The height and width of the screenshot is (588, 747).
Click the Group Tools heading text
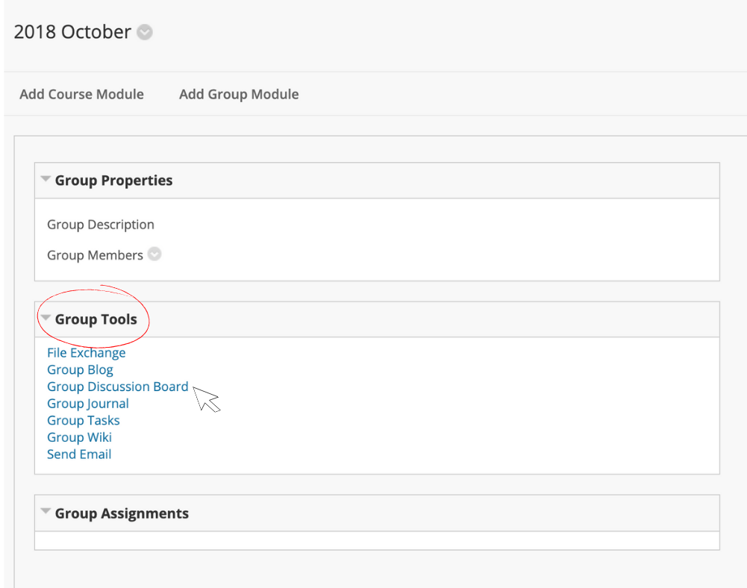pos(96,319)
